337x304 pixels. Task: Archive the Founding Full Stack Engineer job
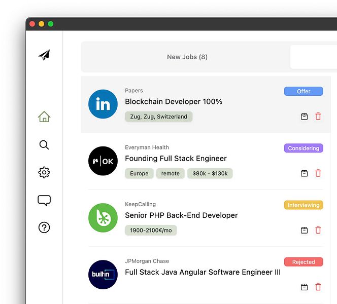[304, 173]
